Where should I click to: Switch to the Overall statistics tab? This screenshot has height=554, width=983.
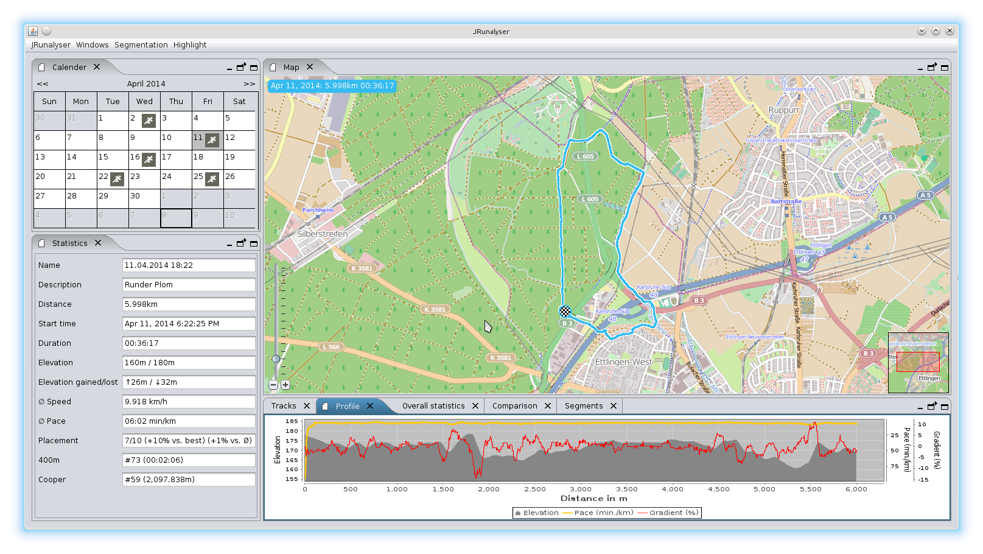tap(435, 405)
